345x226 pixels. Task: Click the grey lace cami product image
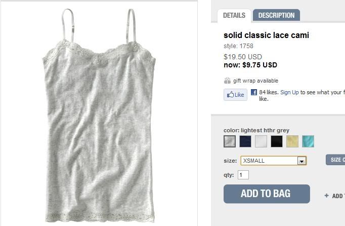99,116
